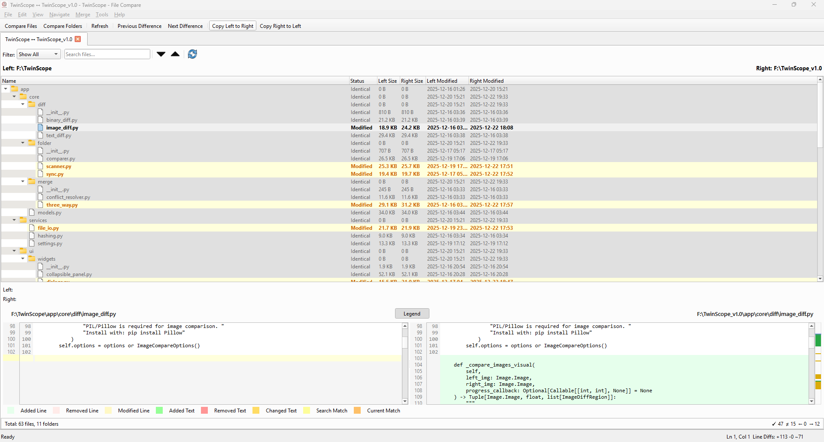The height and width of the screenshot is (442, 824).
Task: Open the File menu
Action: point(8,15)
